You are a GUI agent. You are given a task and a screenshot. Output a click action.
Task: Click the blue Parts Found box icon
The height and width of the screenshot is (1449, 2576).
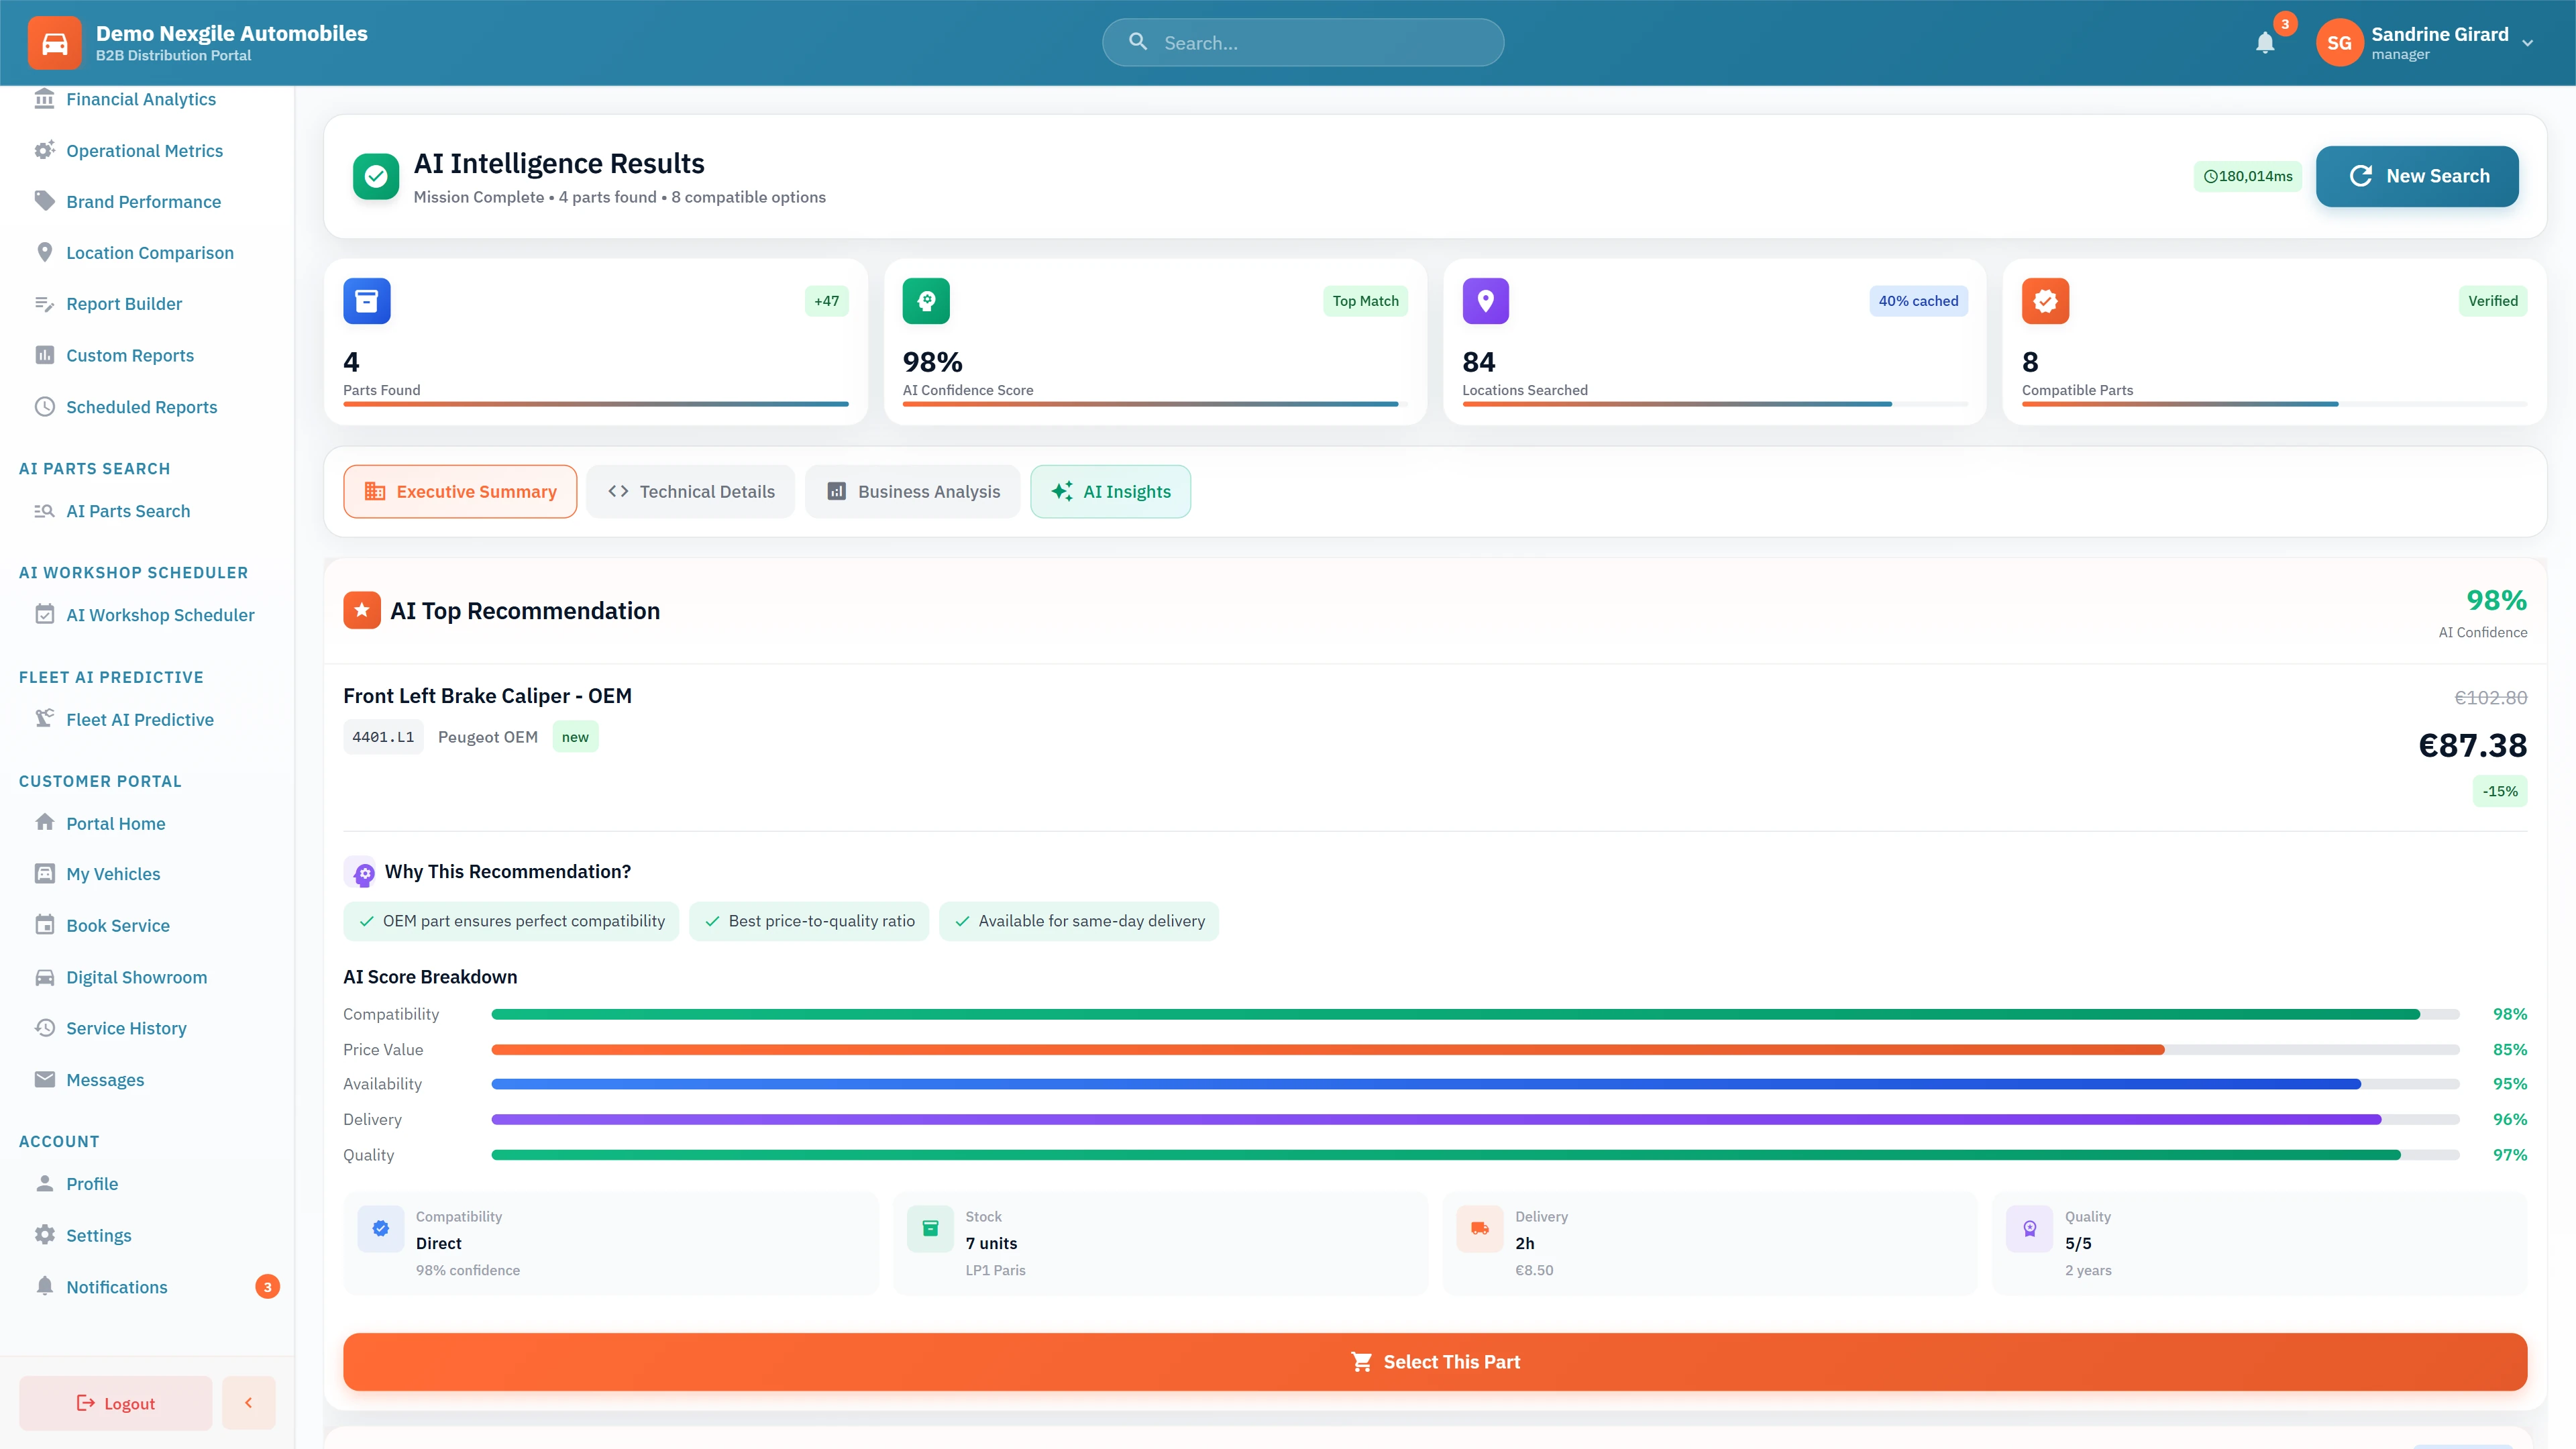pyautogui.click(x=366, y=301)
